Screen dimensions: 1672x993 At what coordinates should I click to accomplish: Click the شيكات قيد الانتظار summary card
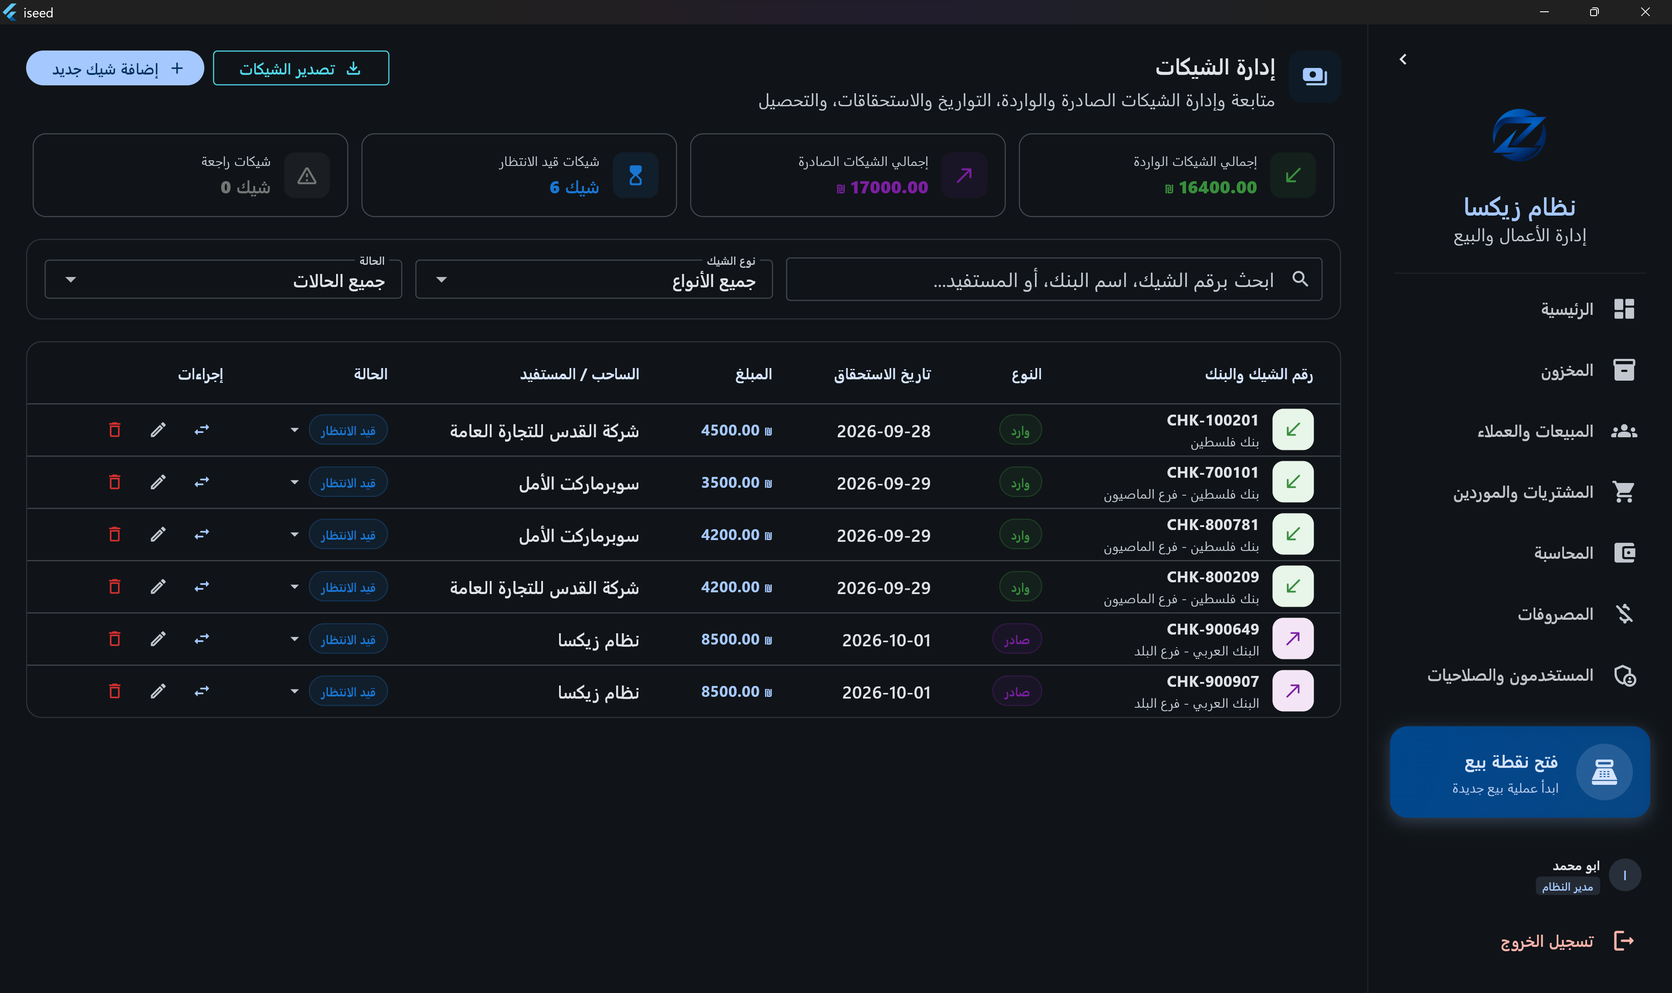(x=519, y=176)
